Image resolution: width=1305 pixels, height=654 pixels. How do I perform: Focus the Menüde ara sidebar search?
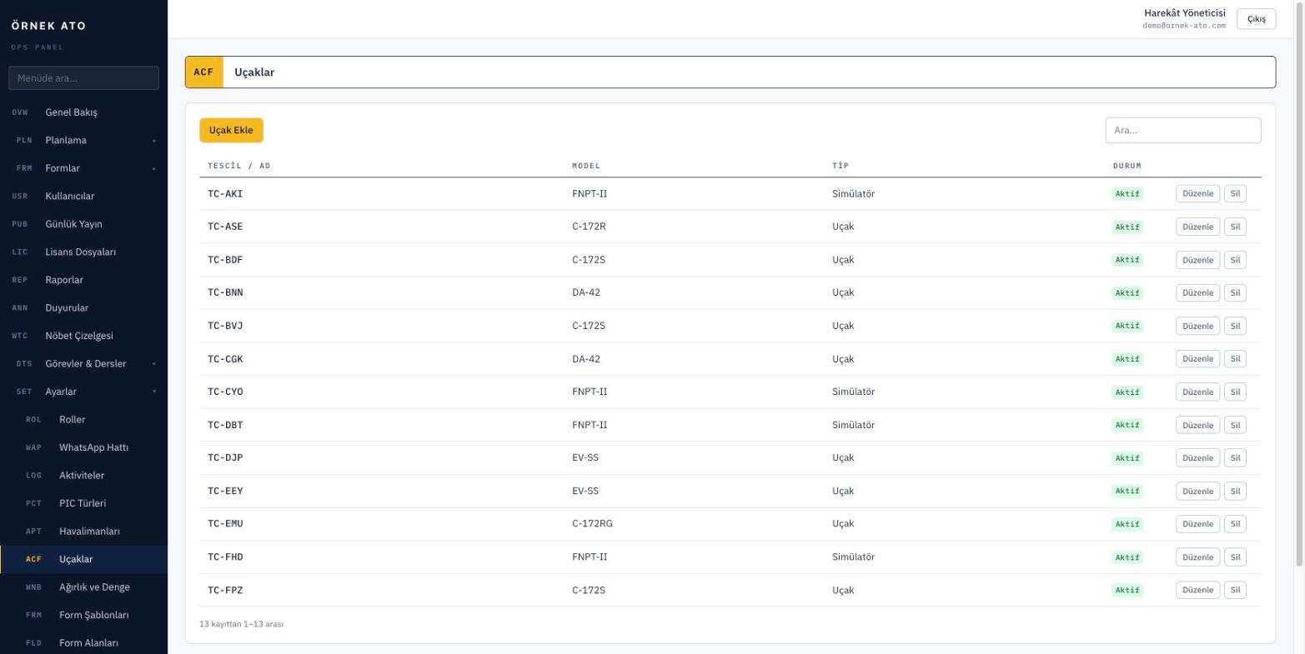(83, 77)
